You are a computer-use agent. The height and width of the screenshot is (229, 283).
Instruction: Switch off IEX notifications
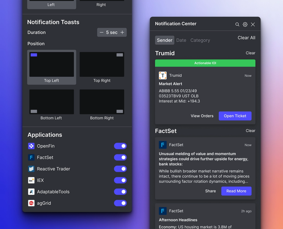pyautogui.click(x=120, y=180)
